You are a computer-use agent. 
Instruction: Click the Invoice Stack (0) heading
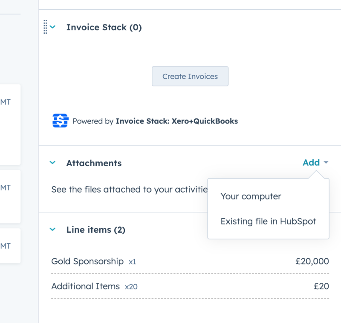[x=104, y=27]
